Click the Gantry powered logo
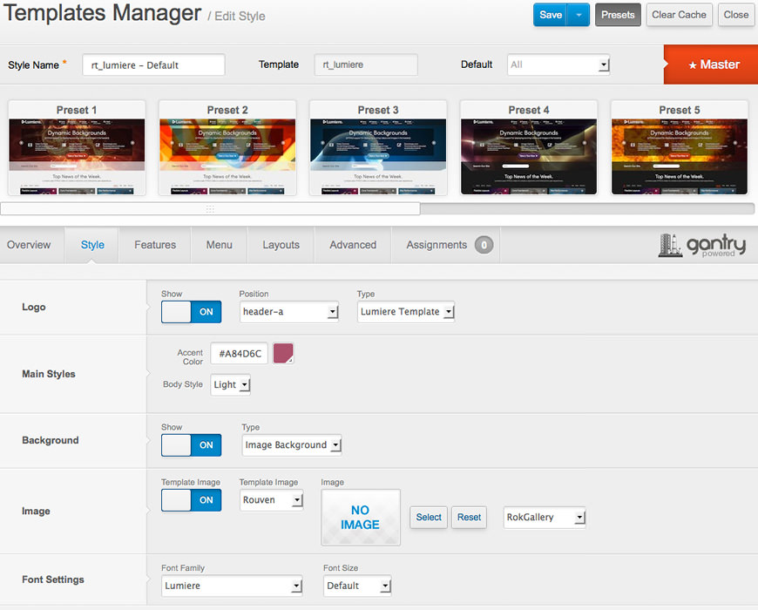 pos(702,245)
